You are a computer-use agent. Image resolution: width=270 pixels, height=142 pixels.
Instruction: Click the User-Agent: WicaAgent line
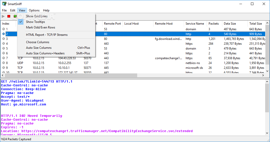coord(22,101)
